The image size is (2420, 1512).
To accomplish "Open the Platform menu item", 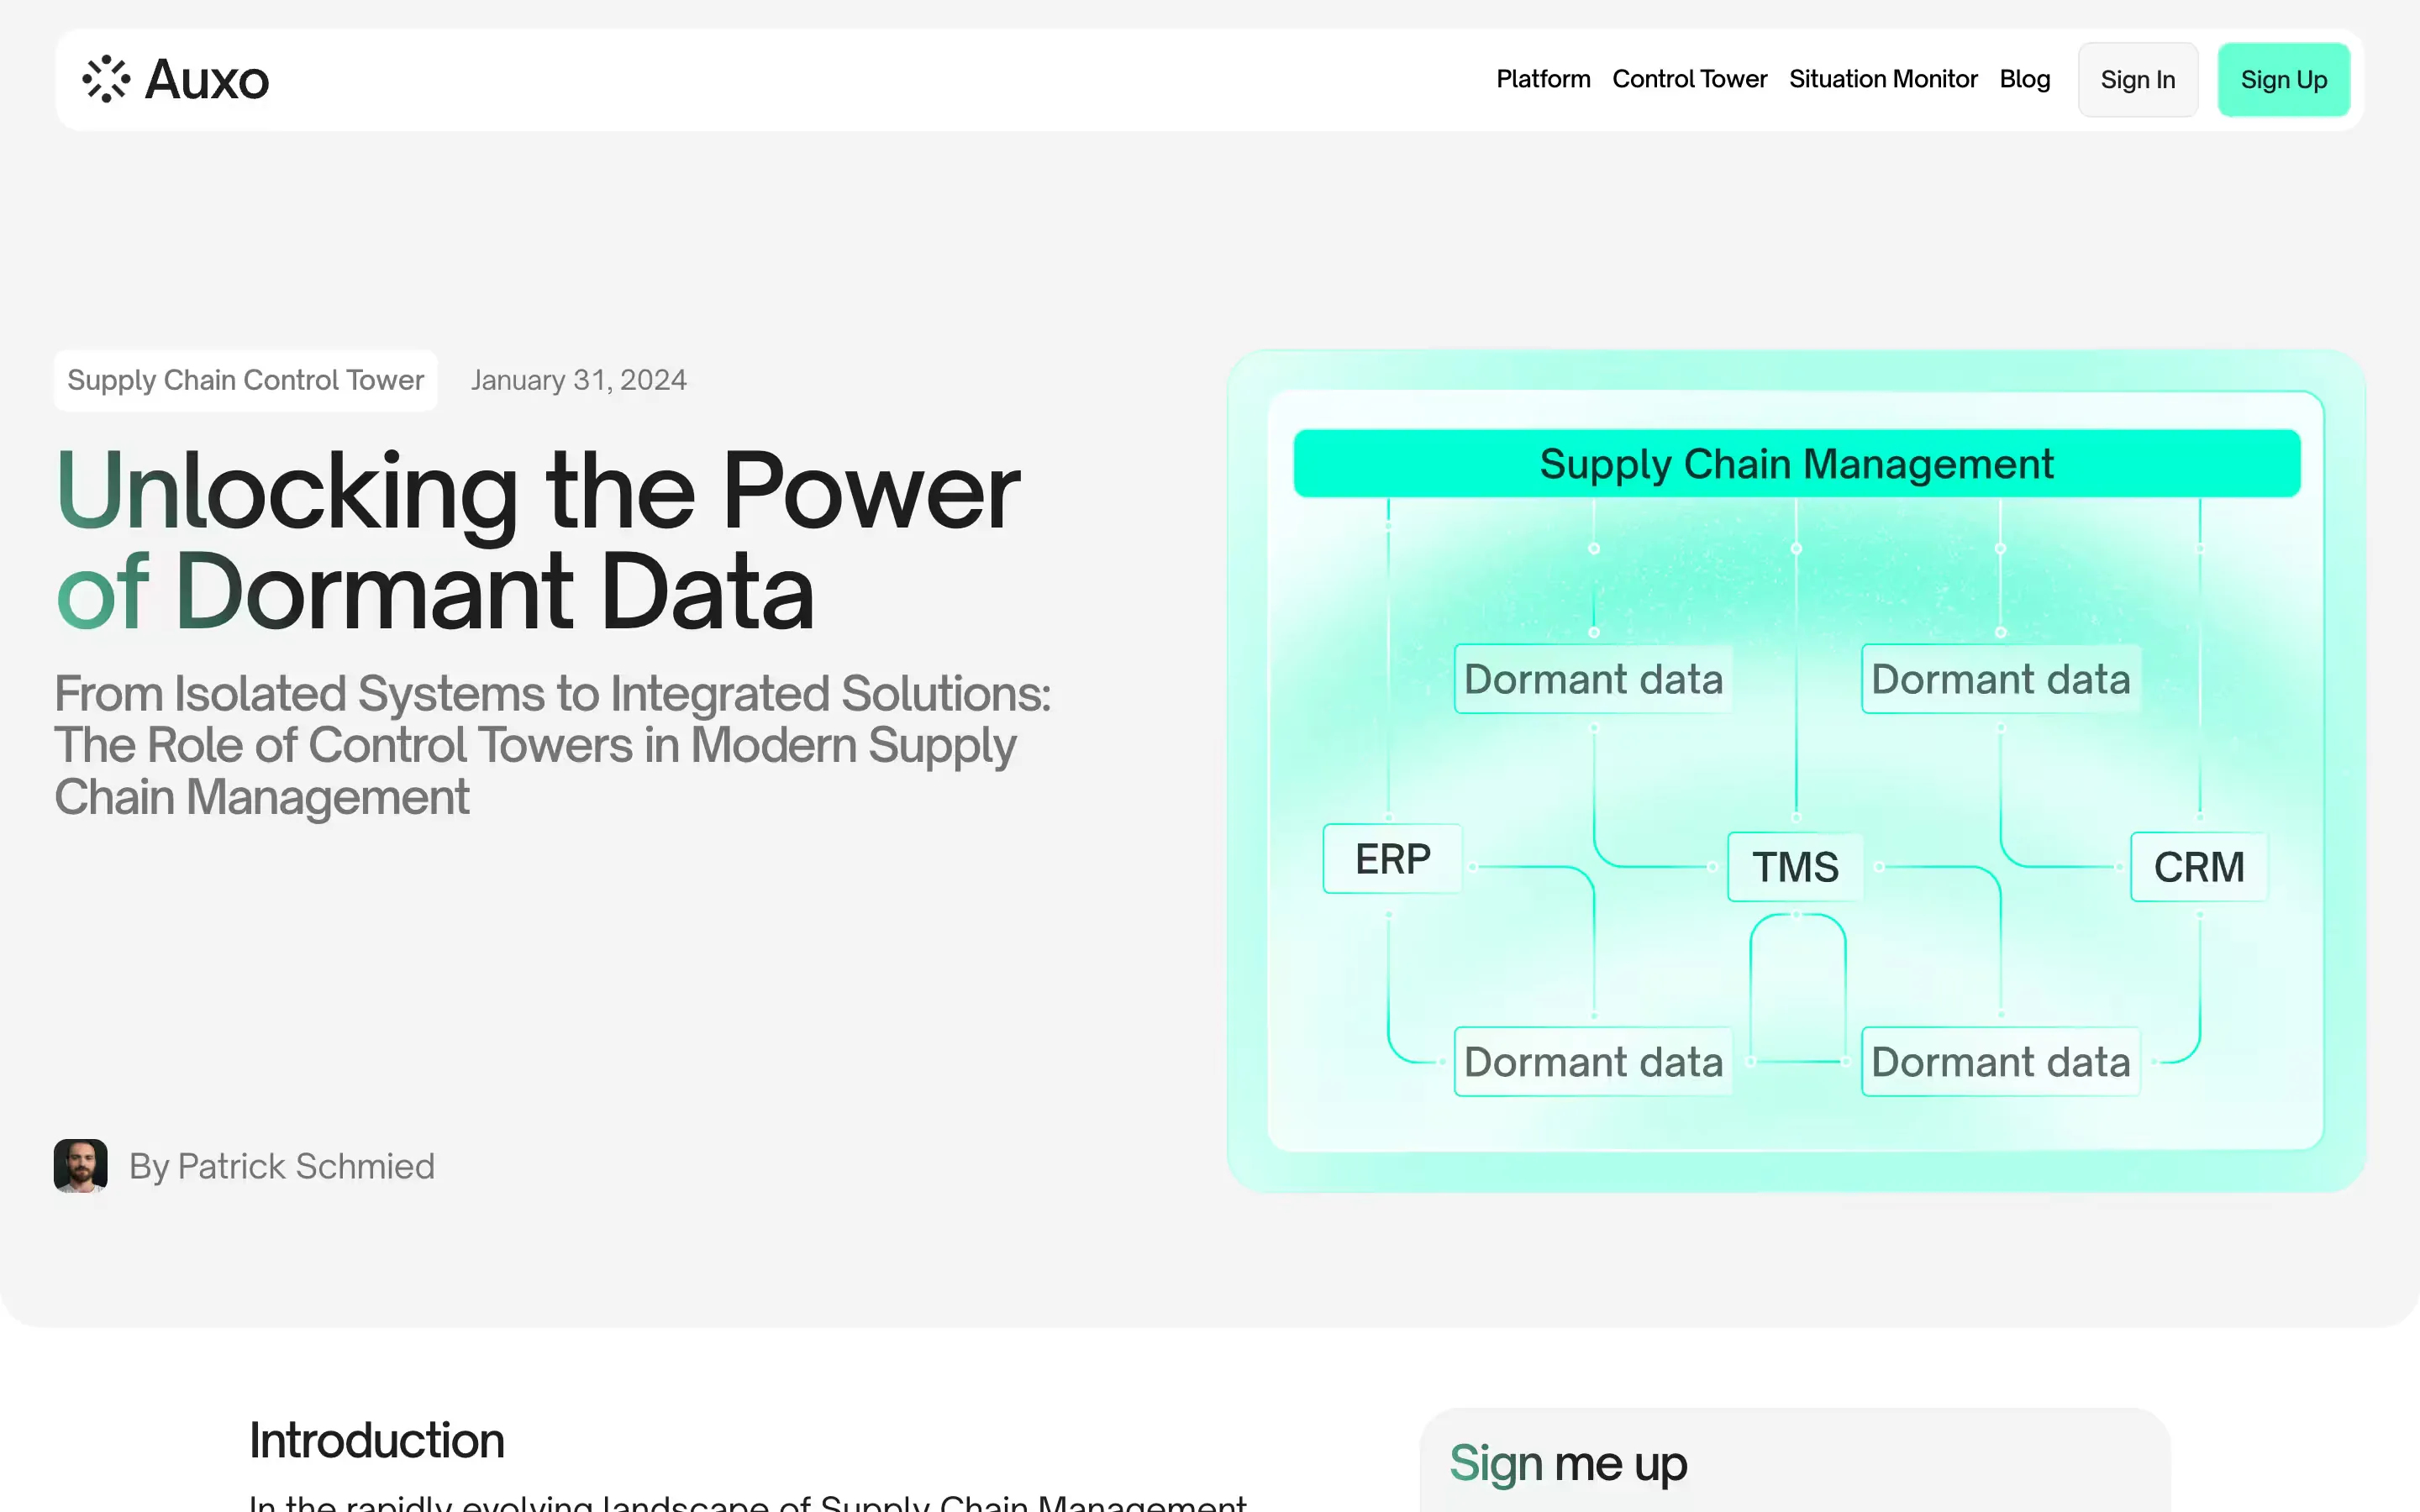I will tap(1543, 79).
